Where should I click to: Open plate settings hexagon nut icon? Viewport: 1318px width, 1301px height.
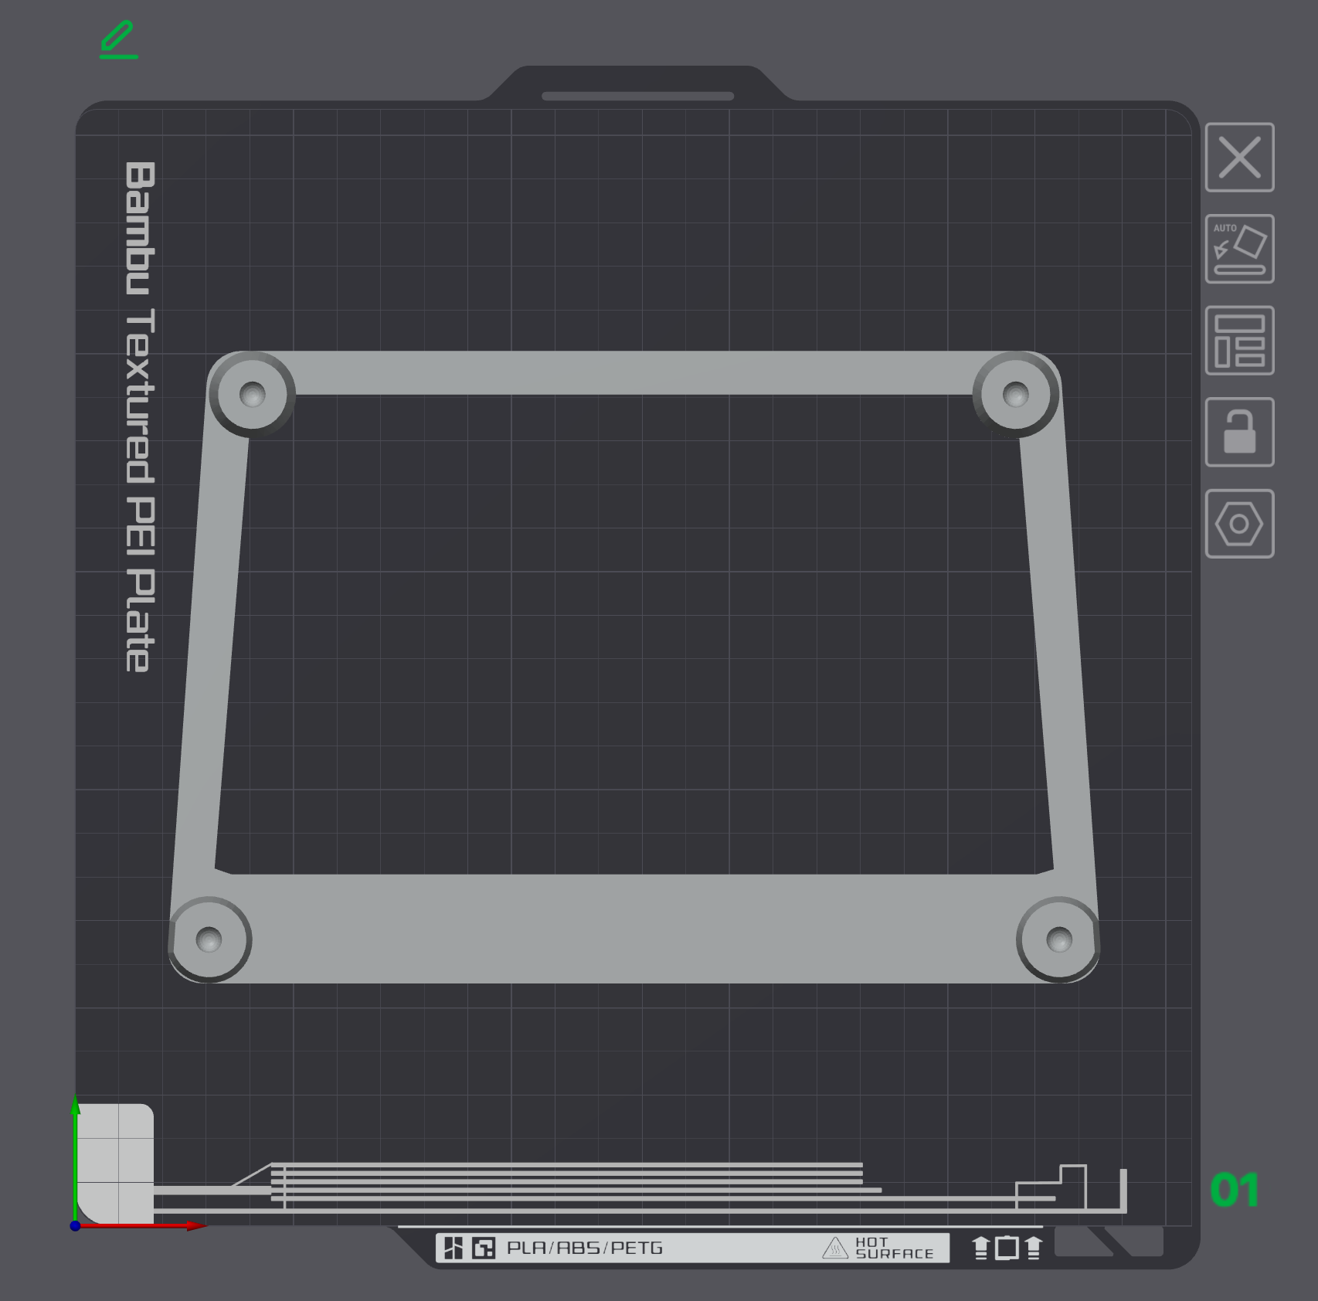tap(1239, 524)
